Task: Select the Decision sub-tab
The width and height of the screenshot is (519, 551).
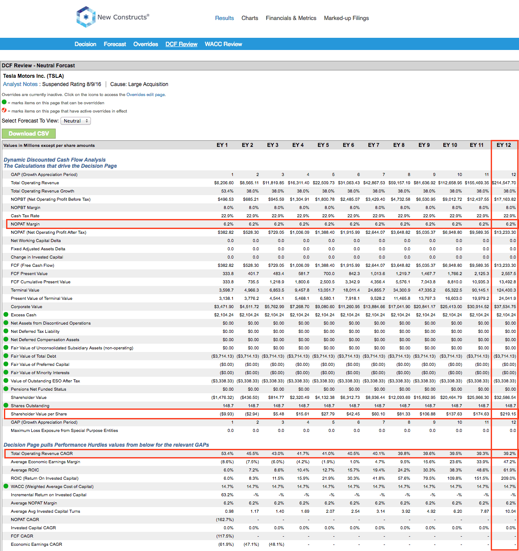Action: pos(85,44)
